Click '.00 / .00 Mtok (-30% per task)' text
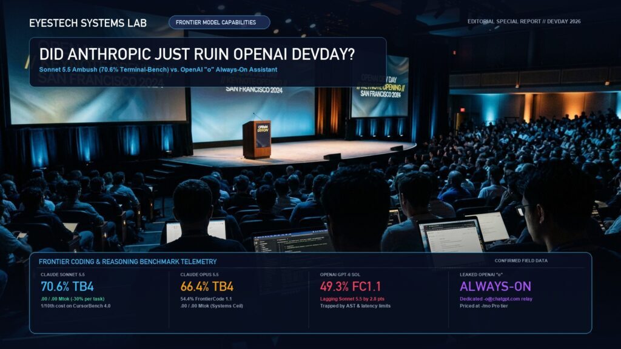Image resolution: width=621 pixels, height=349 pixels. click(73, 299)
